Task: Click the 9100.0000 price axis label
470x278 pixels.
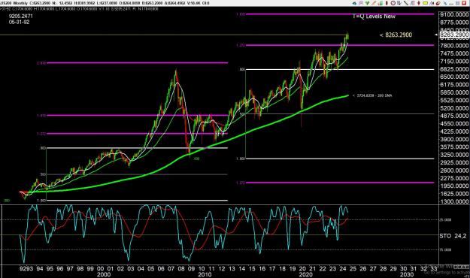Action: [454, 14]
